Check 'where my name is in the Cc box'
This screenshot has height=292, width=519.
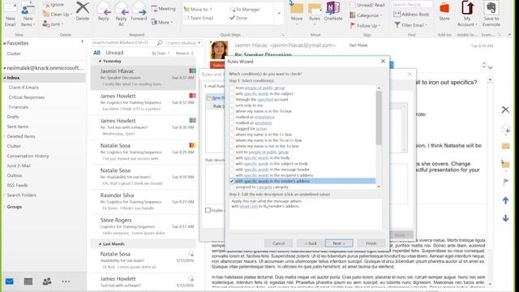(x=232, y=135)
